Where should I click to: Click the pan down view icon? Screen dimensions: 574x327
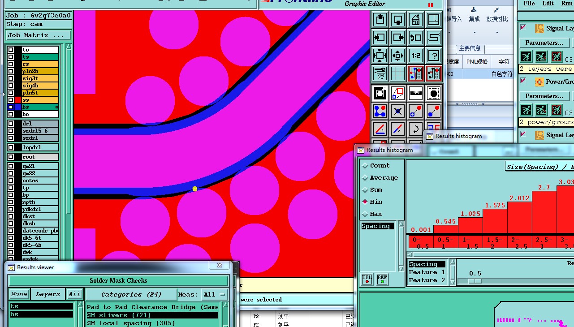tap(398, 20)
